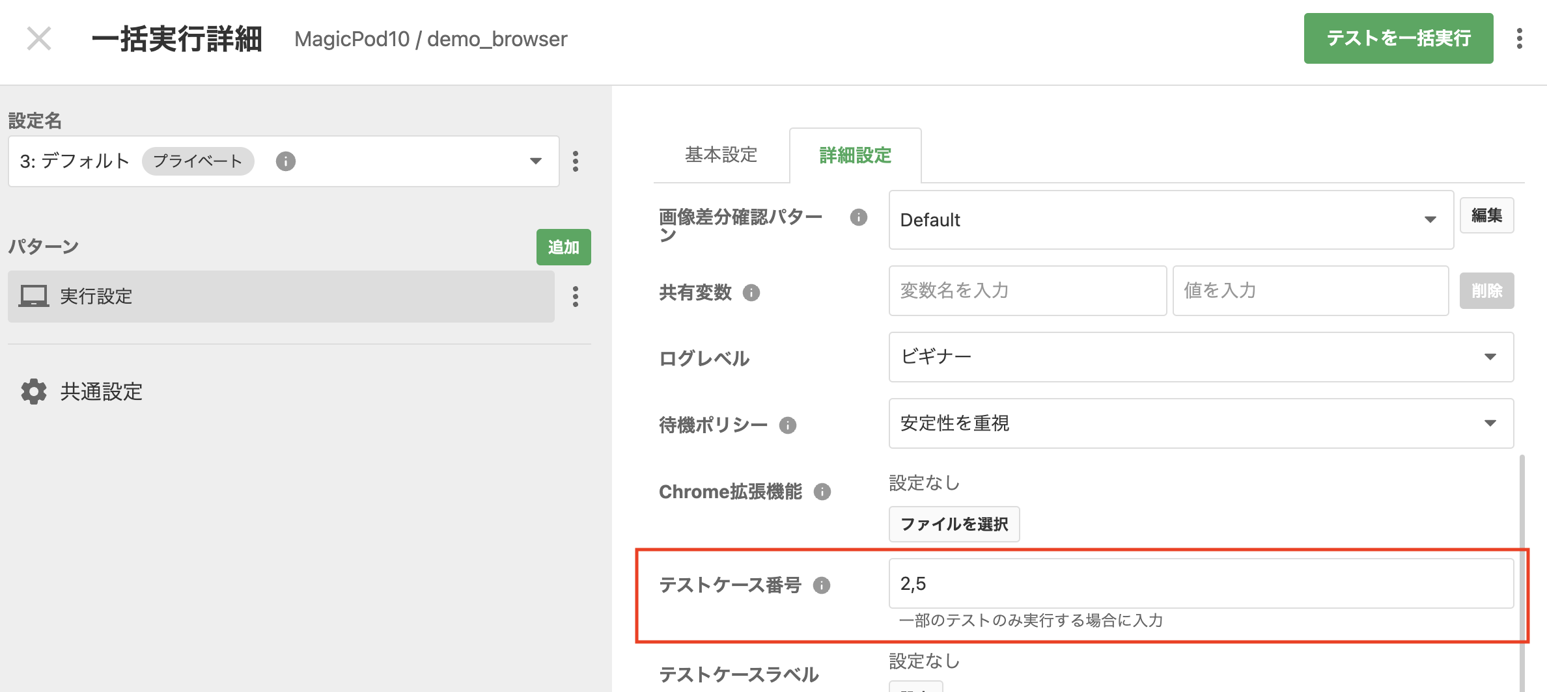
Task: Select the 実行設定 pattern row
Action: (281, 297)
